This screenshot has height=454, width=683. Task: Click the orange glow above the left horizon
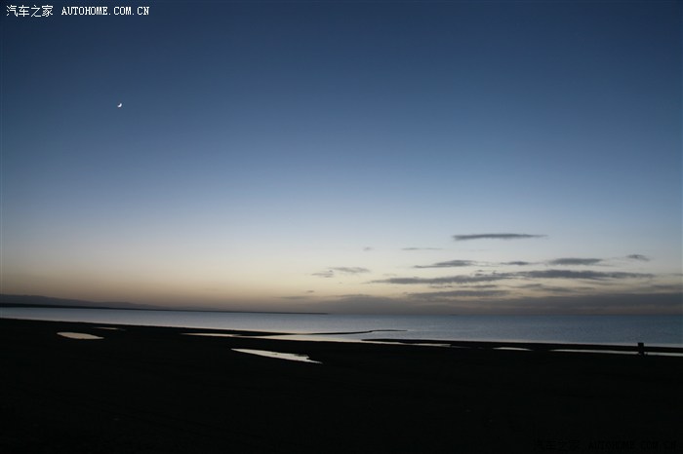pos(98,283)
